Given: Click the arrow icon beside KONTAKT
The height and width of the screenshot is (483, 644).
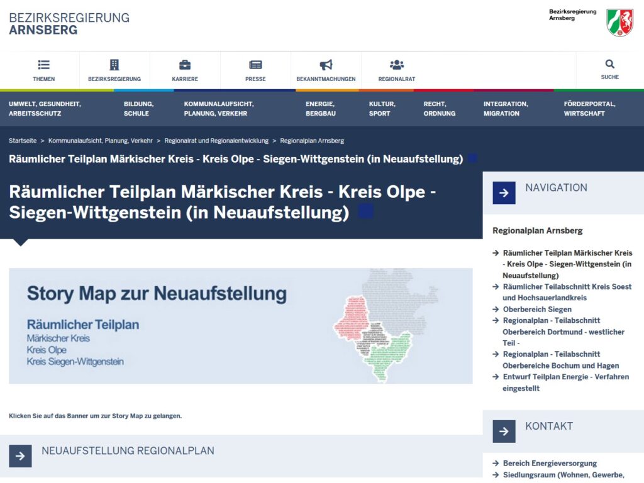Looking at the screenshot, I should pyautogui.click(x=504, y=431).
